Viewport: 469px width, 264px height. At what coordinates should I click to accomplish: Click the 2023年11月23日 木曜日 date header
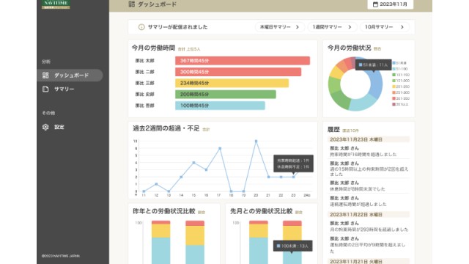tap(368, 139)
